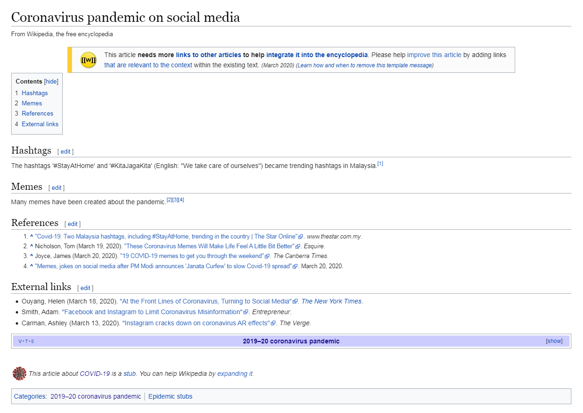Open '2019–20 coronavirus pandemic' category
Image resolution: width=583 pixels, height=413 pixels.
click(96, 396)
